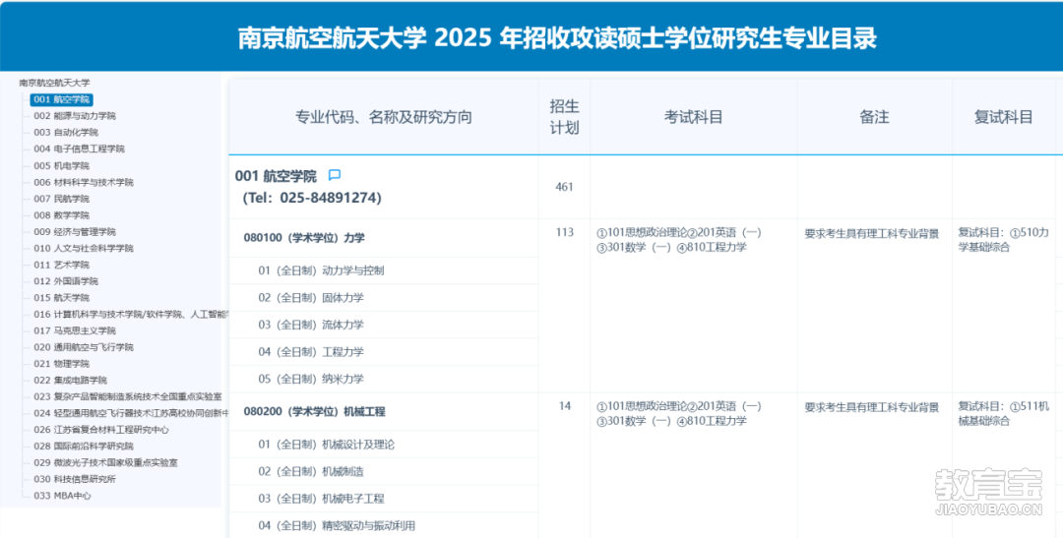Choose 005 机电学院
The image size is (1063, 538).
62,166
